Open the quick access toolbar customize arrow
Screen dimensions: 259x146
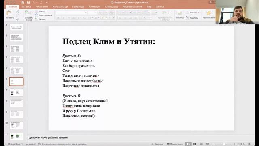[47, 2]
